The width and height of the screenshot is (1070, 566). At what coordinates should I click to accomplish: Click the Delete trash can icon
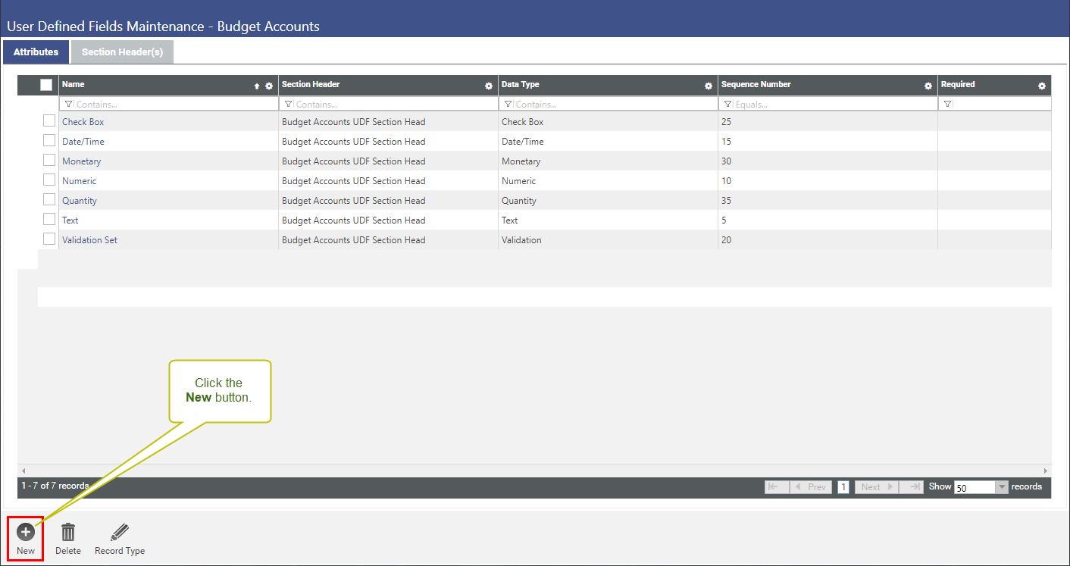click(x=68, y=532)
